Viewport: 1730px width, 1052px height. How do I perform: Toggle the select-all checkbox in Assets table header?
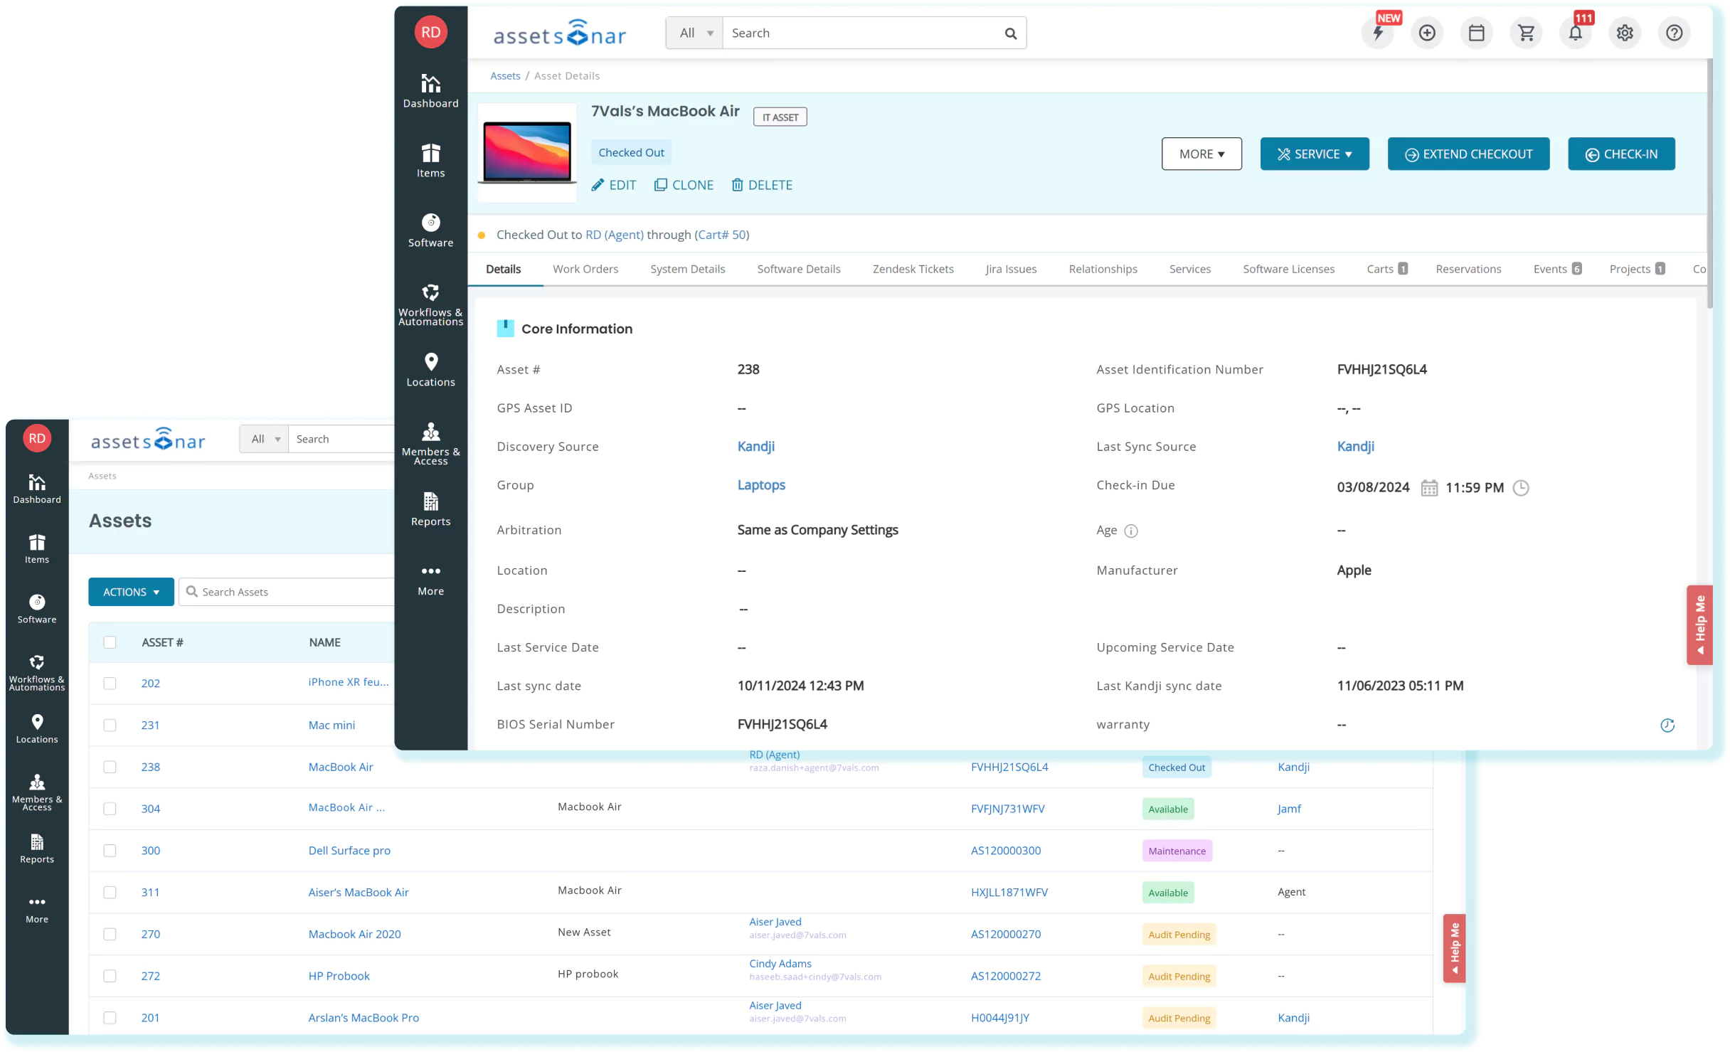pos(110,642)
